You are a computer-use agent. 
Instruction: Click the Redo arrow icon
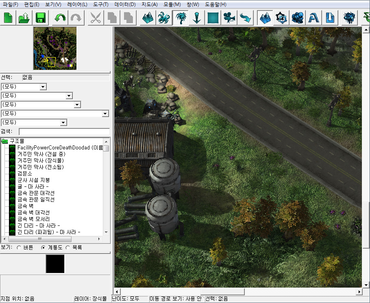pos(76,18)
